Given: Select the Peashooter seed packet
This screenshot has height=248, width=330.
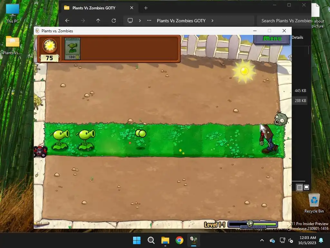Looking at the screenshot, I should [x=73, y=49].
